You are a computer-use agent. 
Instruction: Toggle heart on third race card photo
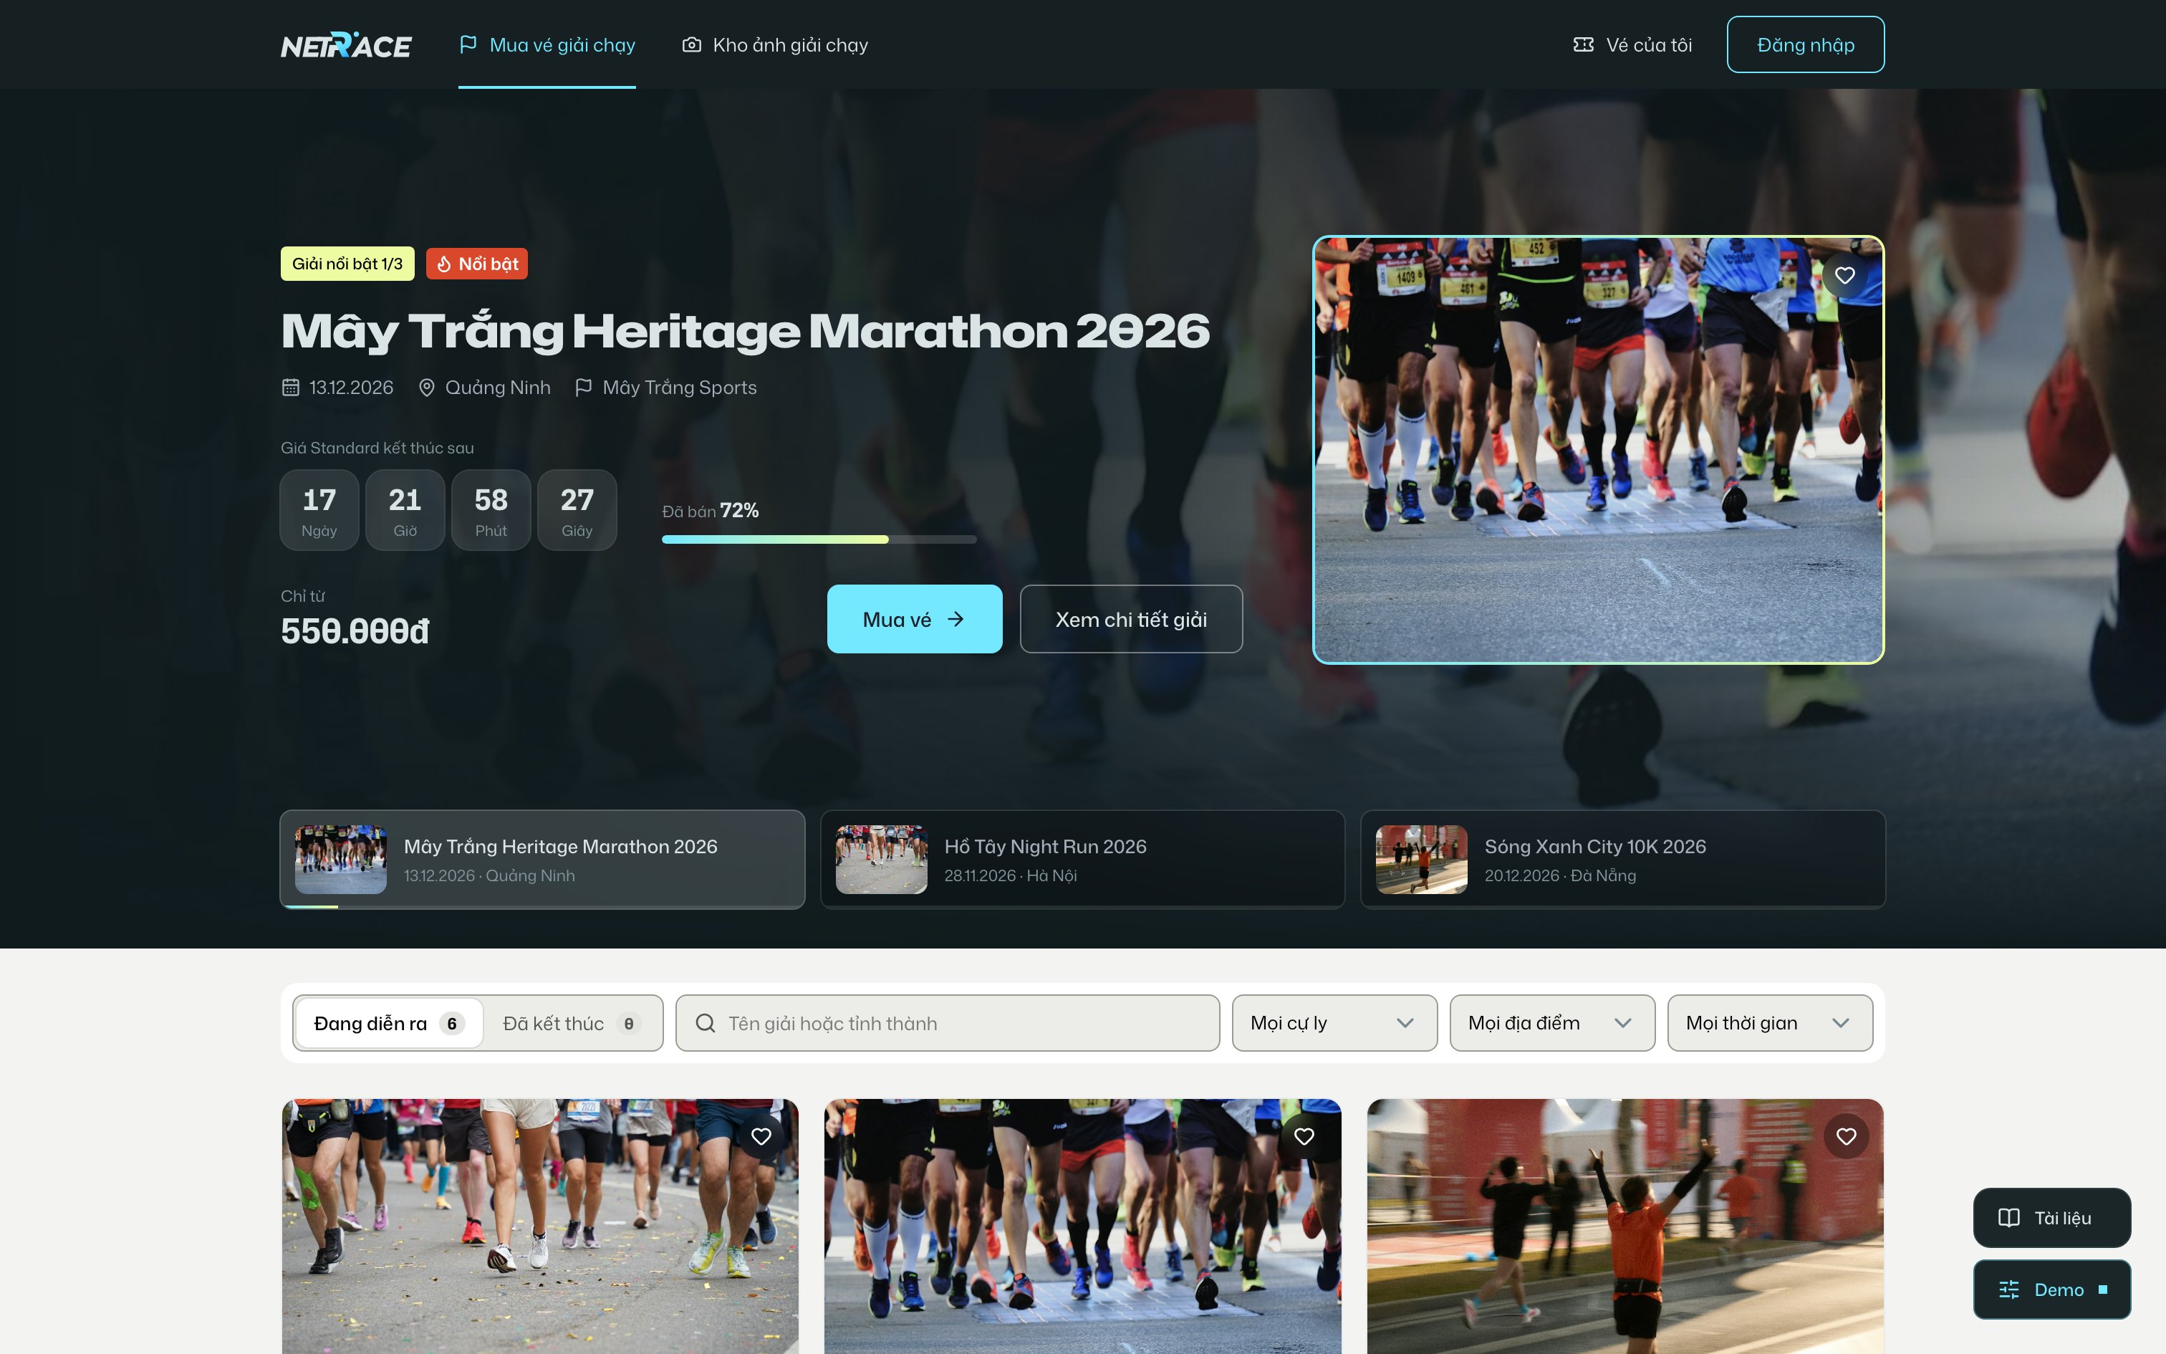(x=1847, y=1136)
